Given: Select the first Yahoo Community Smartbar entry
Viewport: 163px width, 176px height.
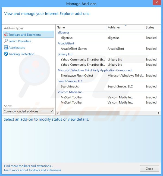Looking at the screenshot, I should (108, 59).
